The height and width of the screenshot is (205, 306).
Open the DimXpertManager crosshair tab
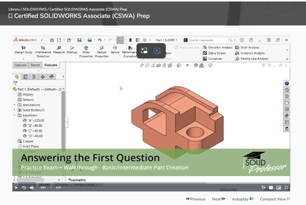pyautogui.click(x=43, y=77)
